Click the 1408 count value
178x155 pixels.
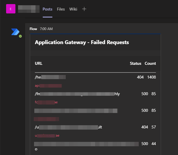click(151, 77)
